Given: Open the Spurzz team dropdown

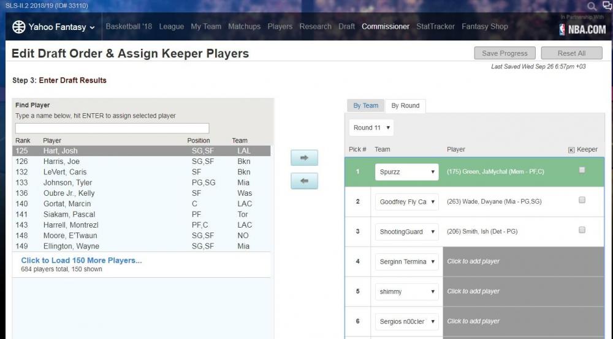Looking at the screenshot, I should pos(406,172).
